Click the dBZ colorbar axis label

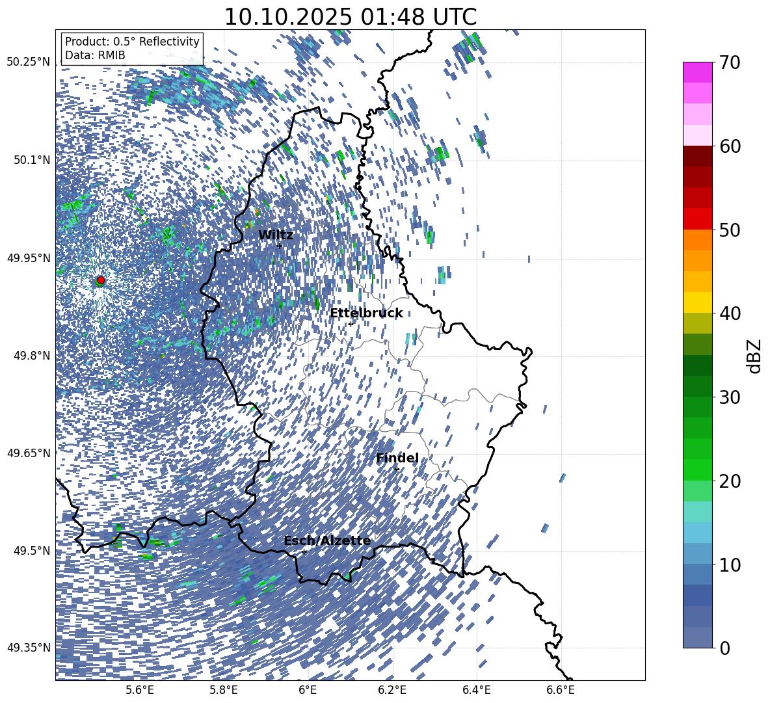click(x=755, y=356)
